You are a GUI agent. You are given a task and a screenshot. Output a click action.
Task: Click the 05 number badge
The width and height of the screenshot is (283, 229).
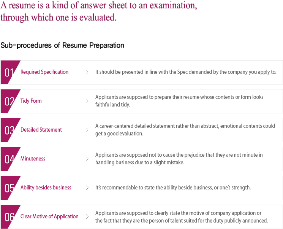point(9,188)
